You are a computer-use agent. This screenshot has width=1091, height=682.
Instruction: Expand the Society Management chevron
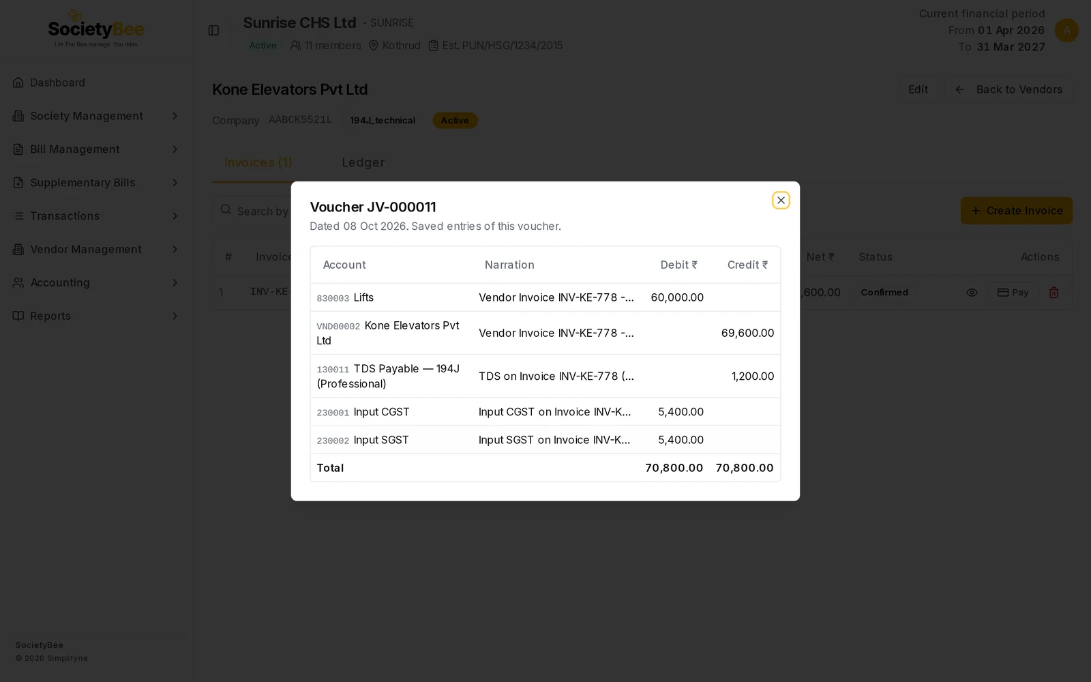tap(175, 116)
